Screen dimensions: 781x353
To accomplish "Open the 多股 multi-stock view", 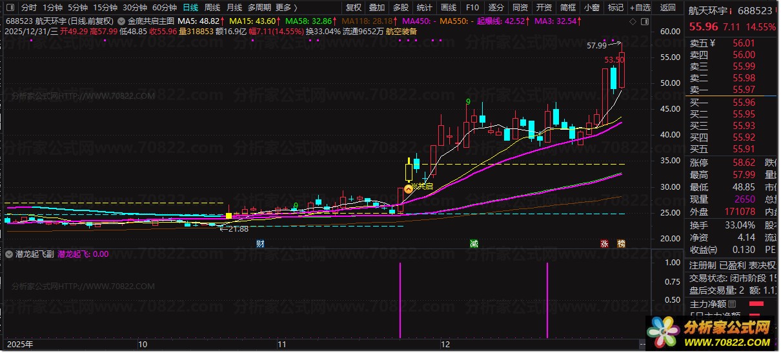I will point(401,8).
